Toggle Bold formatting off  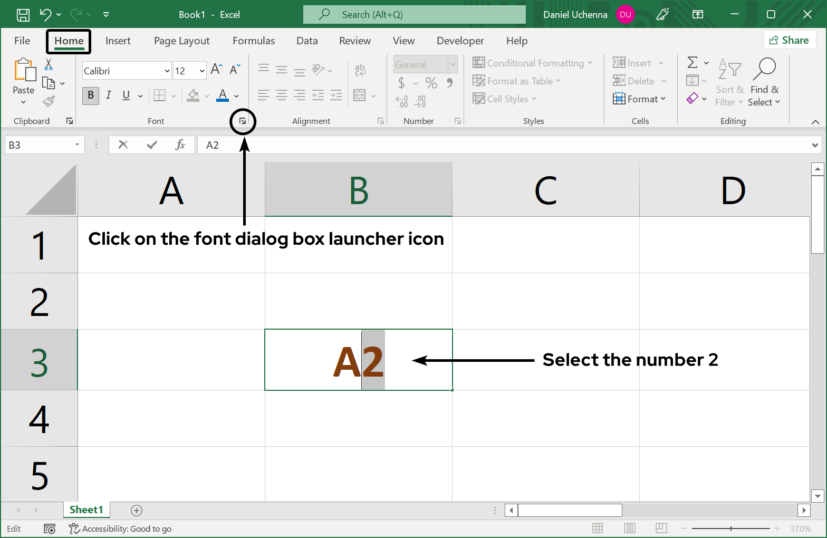pyautogui.click(x=91, y=95)
